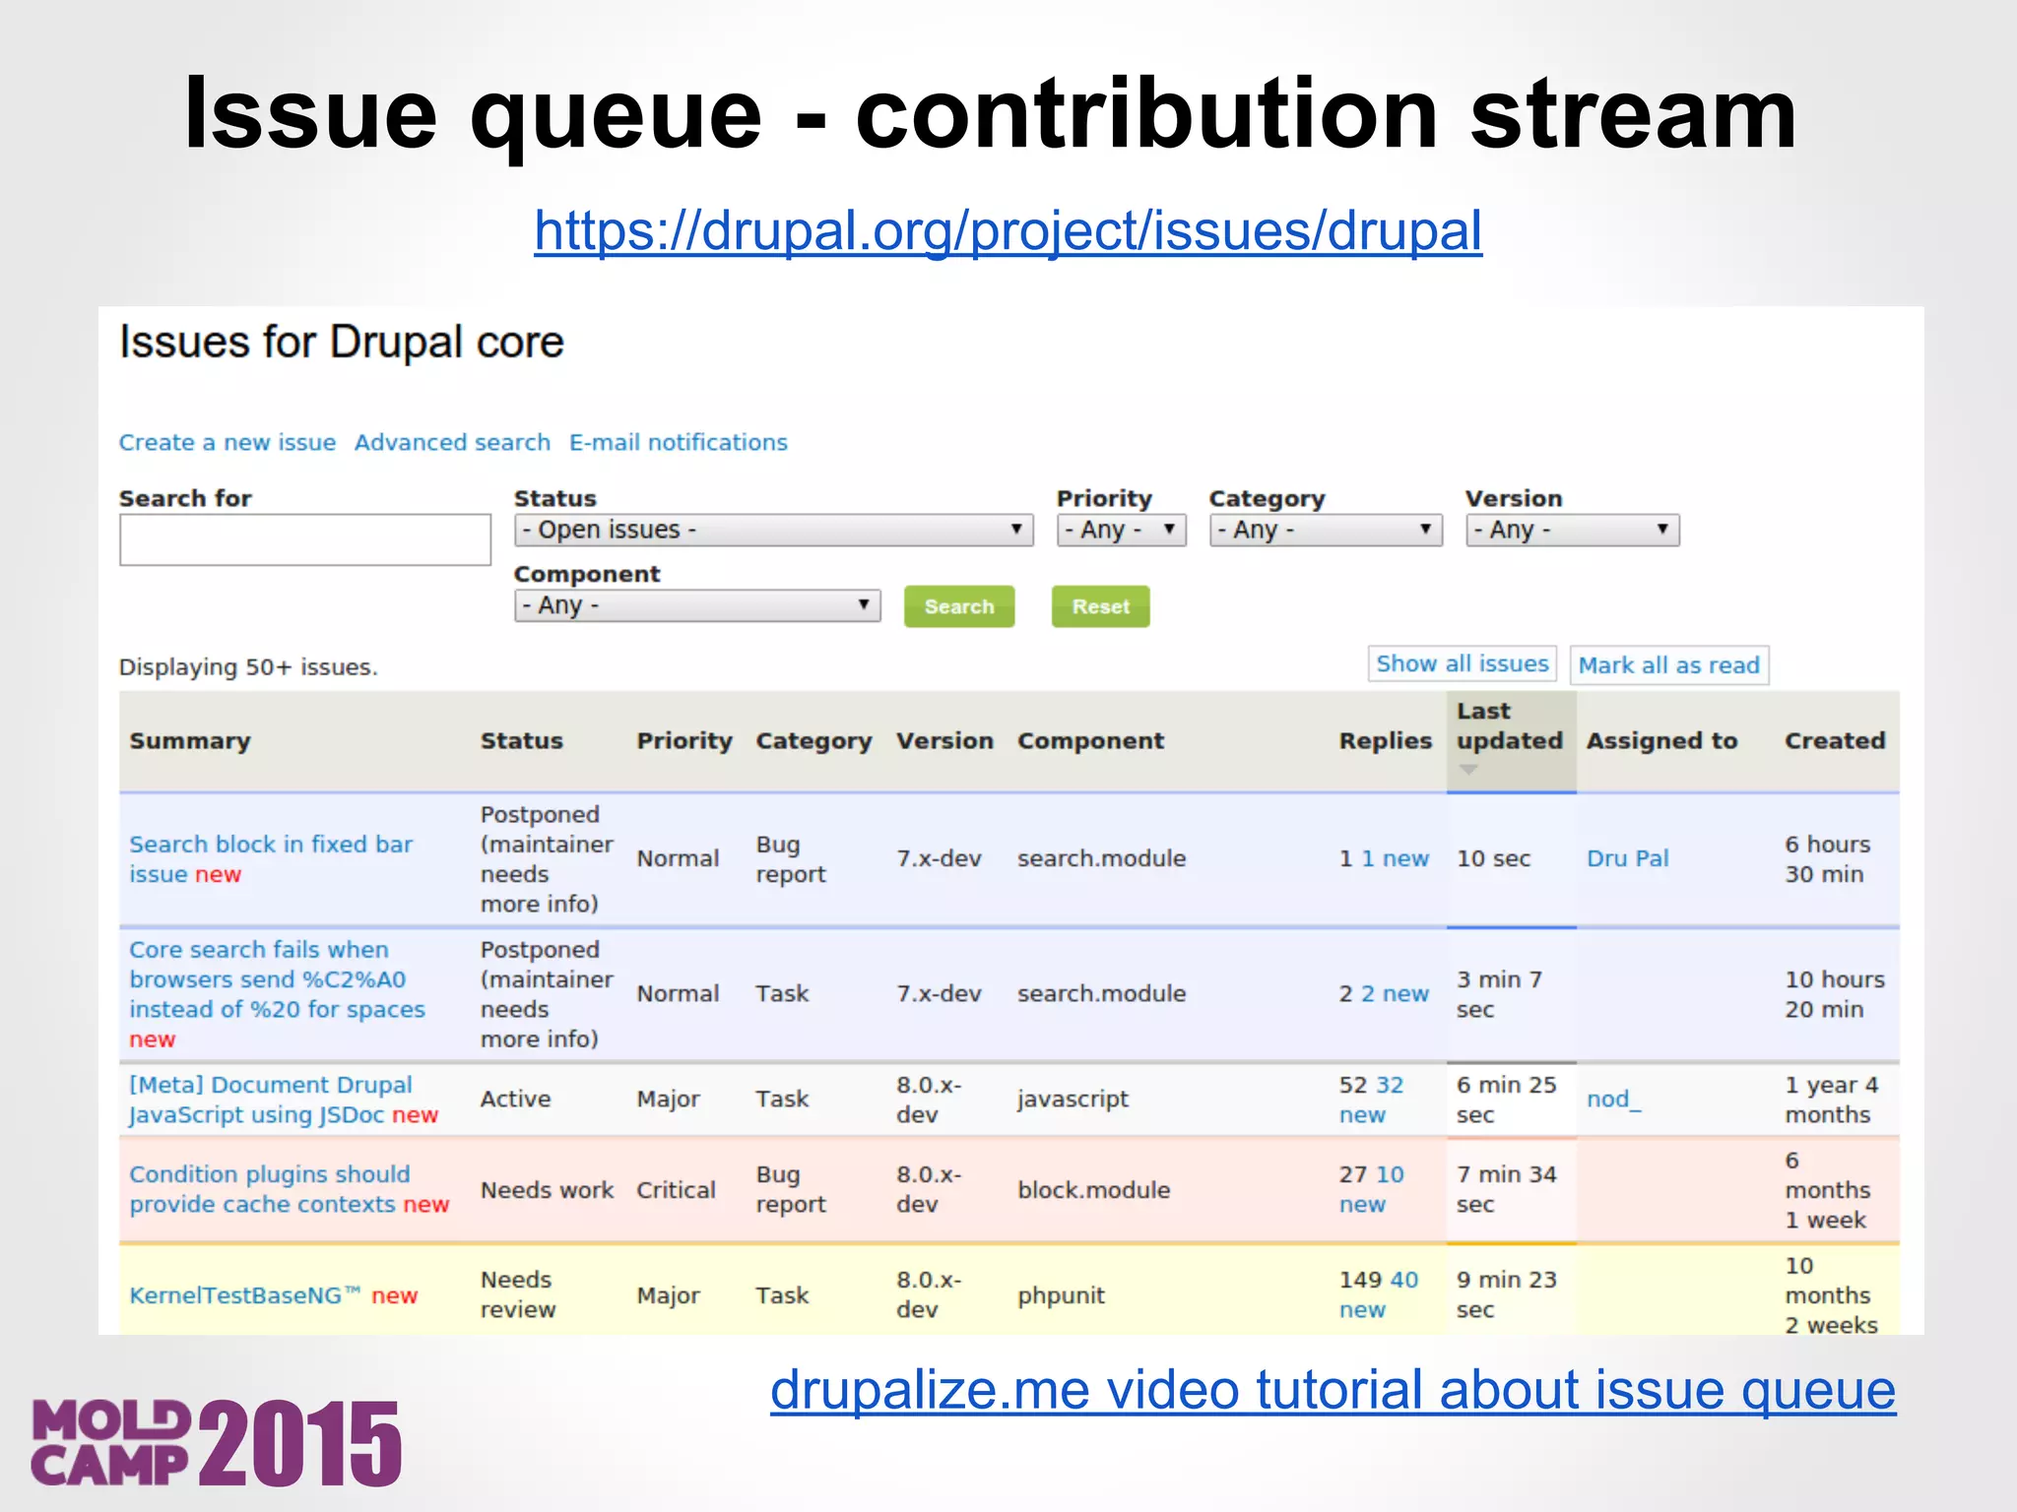Viewport: 2017px width, 1512px height.
Task: Click Displaying 50+ issues text
Action: tap(248, 667)
